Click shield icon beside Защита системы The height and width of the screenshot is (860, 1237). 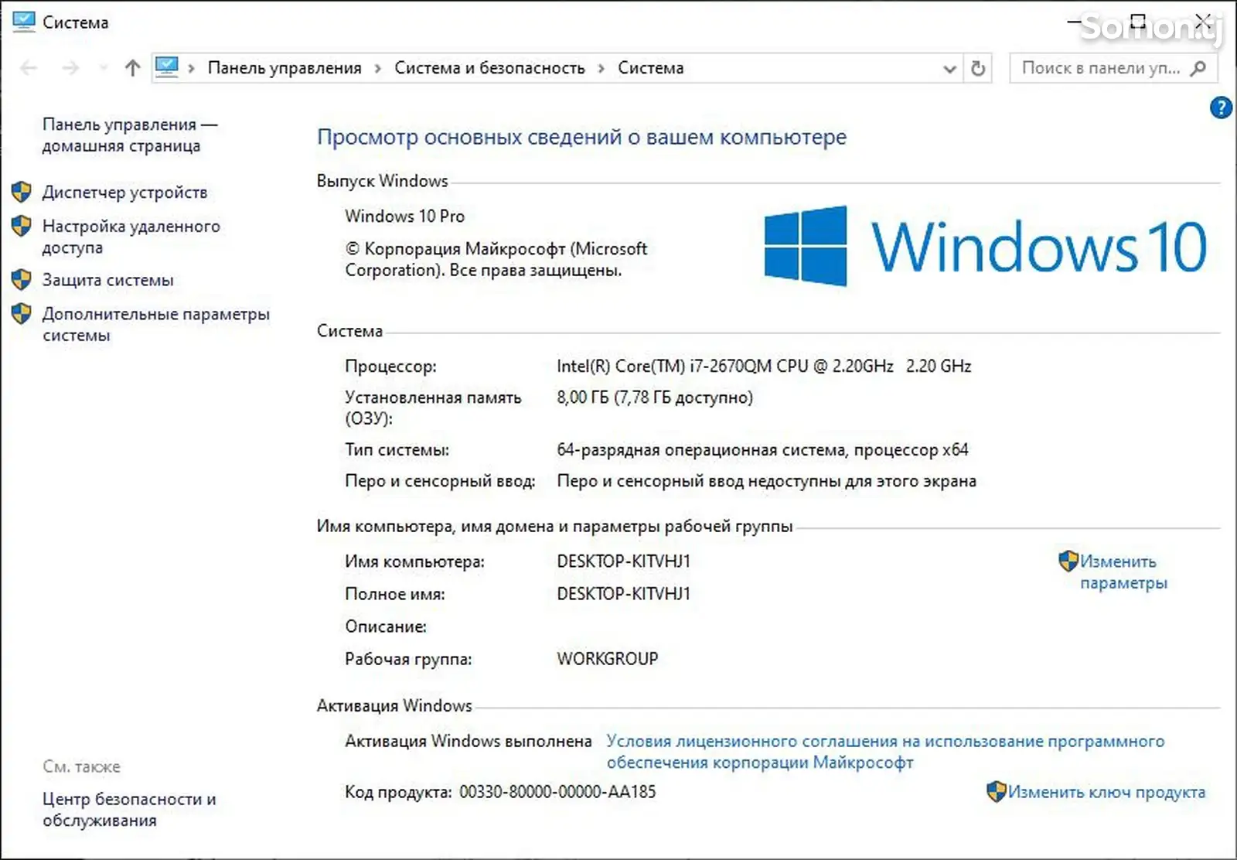pyautogui.click(x=22, y=280)
